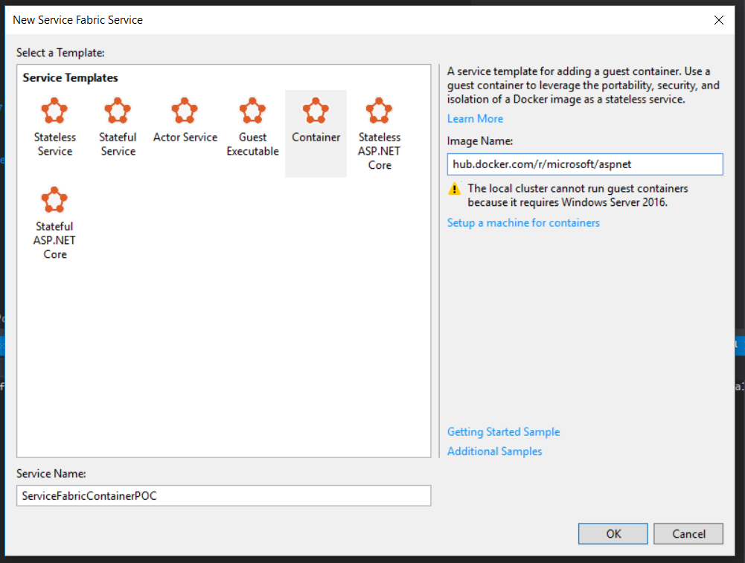Click the 'Stateless Service' caption text
745x563 pixels.
pyautogui.click(x=55, y=144)
